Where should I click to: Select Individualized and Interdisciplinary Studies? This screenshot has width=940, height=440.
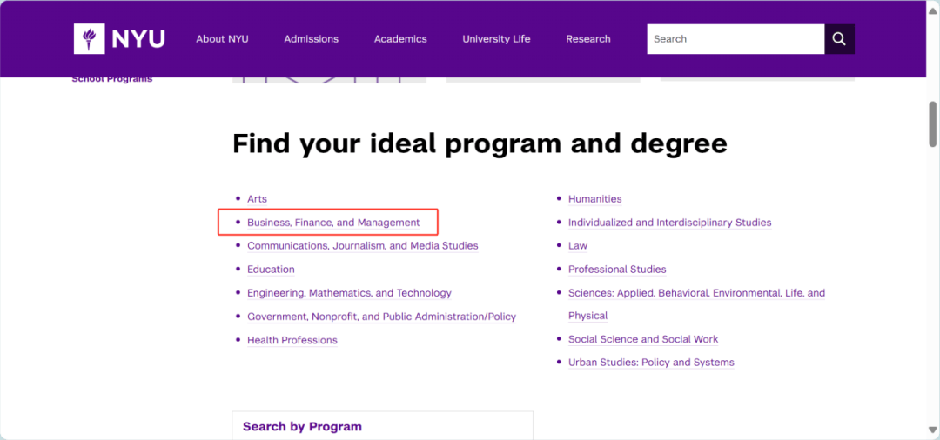[x=669, y=223]
